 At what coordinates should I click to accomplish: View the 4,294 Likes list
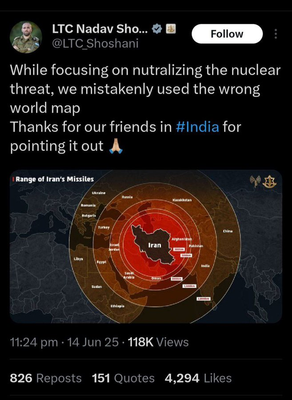click(x=198, y=378)
